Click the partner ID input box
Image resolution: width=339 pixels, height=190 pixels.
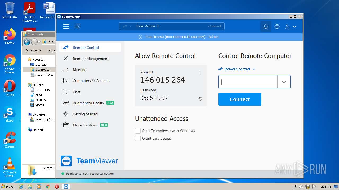248,82
